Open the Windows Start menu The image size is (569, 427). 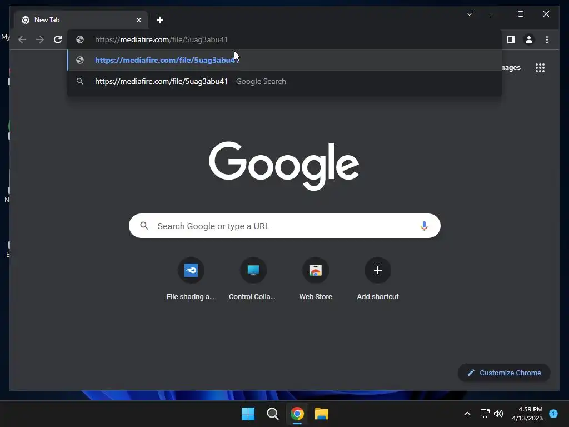pyautogui.click(x=248, y=414)
